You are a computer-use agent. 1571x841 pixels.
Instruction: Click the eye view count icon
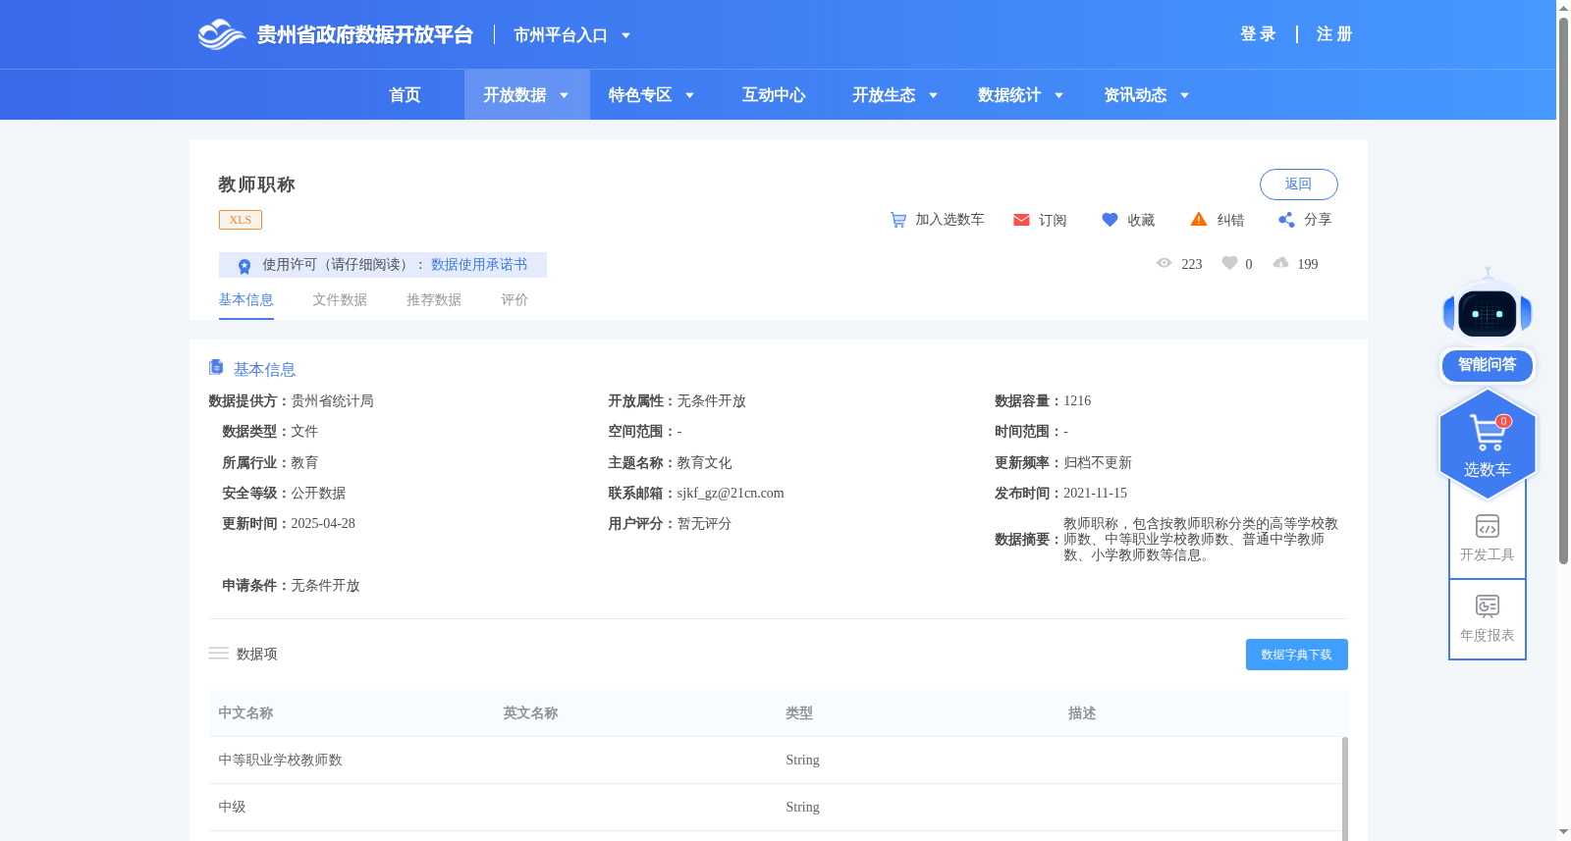[1165, 263]
